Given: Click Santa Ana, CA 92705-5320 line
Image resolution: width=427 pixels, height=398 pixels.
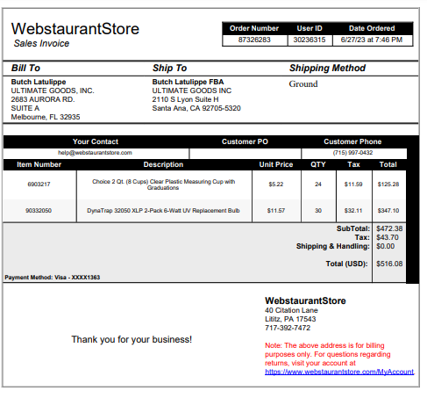Looking at the screenshot, I should click(x=196, y=108).
